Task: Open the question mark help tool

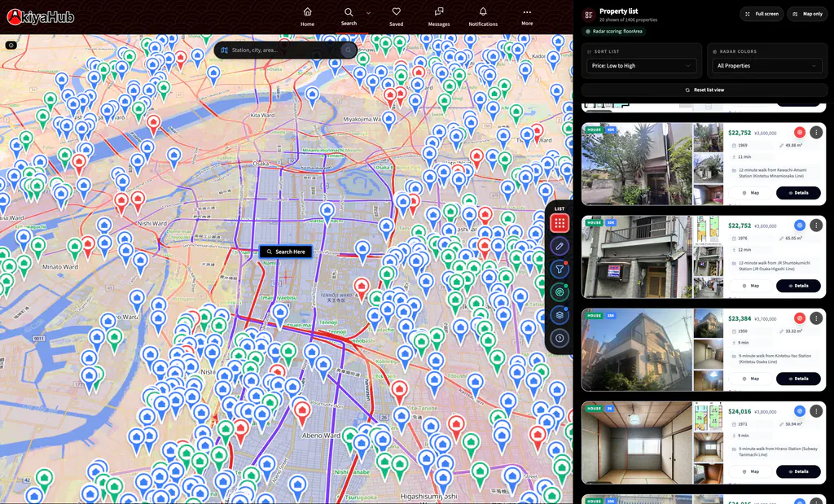Action: coord(559,338)
